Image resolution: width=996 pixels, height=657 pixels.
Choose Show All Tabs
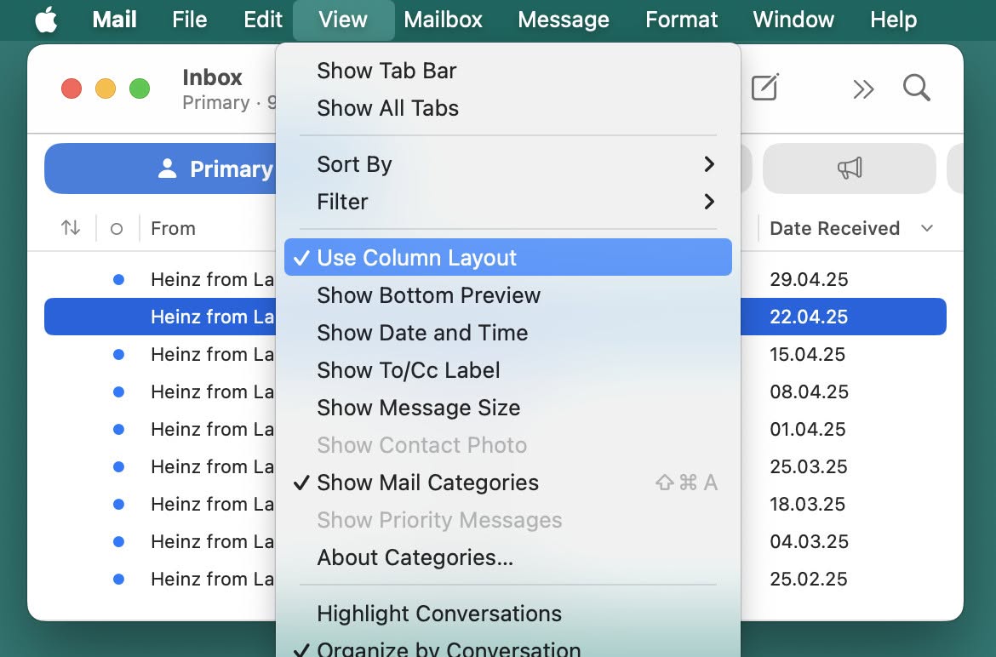pos(508,108)
